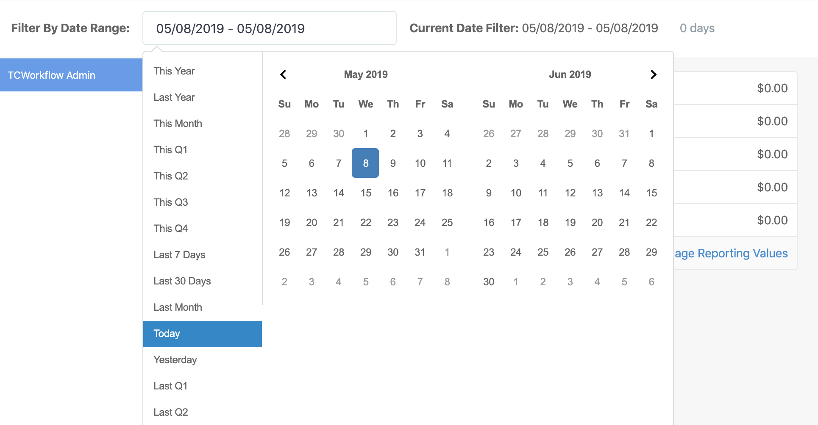
Task: Choose the Last Month range
Action: coord(203,307)
